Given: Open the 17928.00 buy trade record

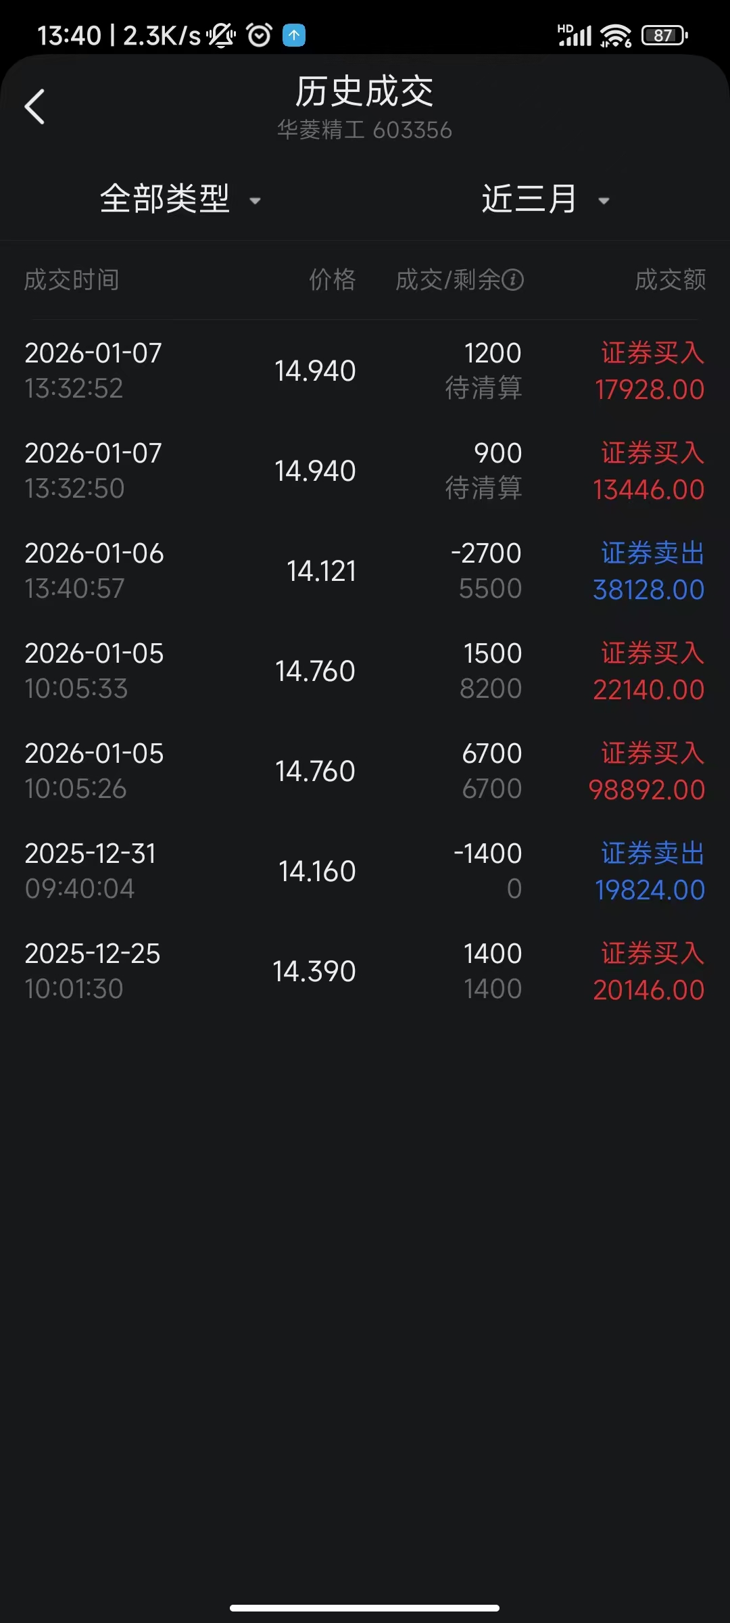Looking at the screenshot, I should click(365, 371).
